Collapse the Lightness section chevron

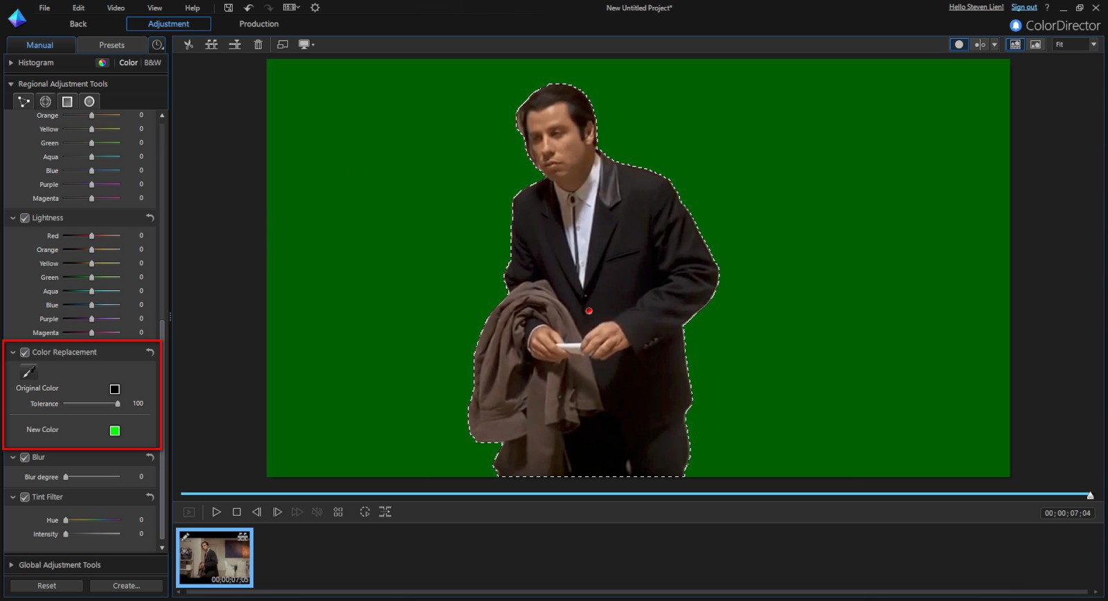[x=12, y=217]
